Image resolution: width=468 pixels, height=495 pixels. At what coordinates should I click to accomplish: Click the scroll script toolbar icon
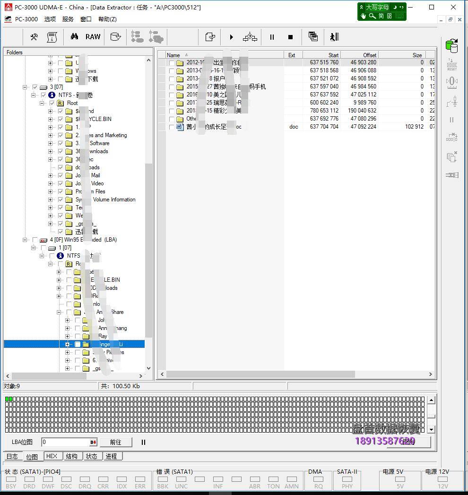pos(52,37)
